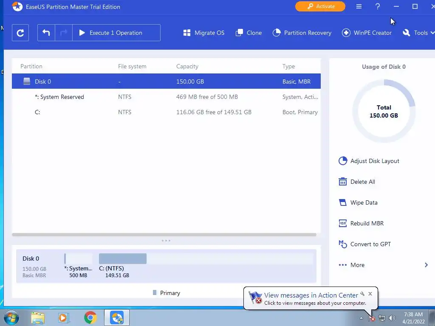Click the Convert to GPT icon
435x326 pixels.
tap(343, 244)
